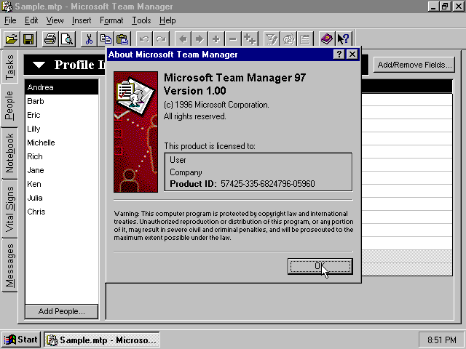
Task: Open the Help menu
Action: click(167, 20)
